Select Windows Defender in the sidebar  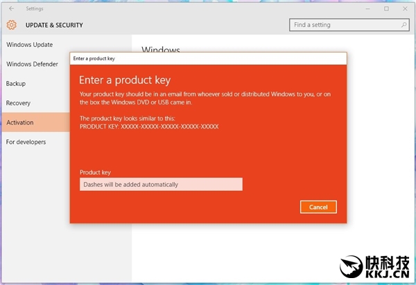tap(33, 64)
